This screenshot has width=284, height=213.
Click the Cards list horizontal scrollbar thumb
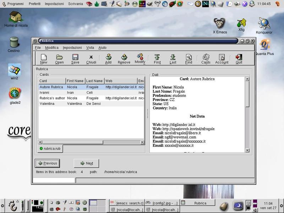(x=73, y=142)
